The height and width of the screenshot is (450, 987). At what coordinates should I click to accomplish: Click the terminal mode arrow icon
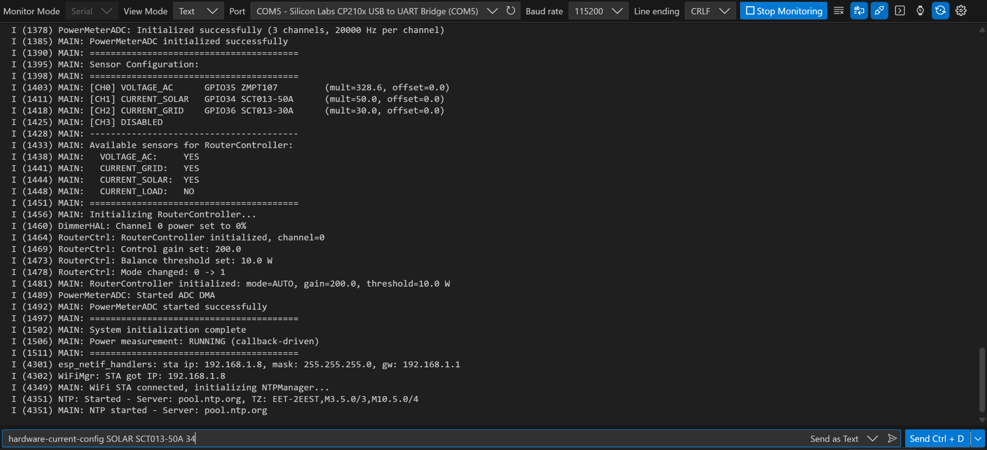[900, 11]
